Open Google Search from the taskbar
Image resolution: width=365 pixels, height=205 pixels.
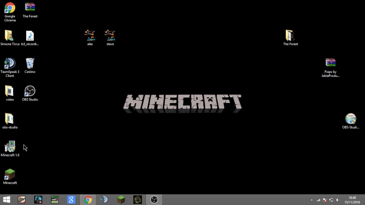coord(71,200)
